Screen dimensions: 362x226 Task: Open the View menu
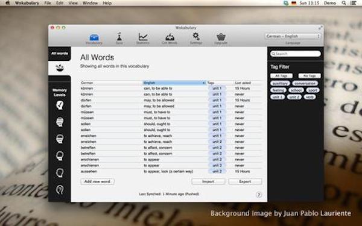pos(73,3)
